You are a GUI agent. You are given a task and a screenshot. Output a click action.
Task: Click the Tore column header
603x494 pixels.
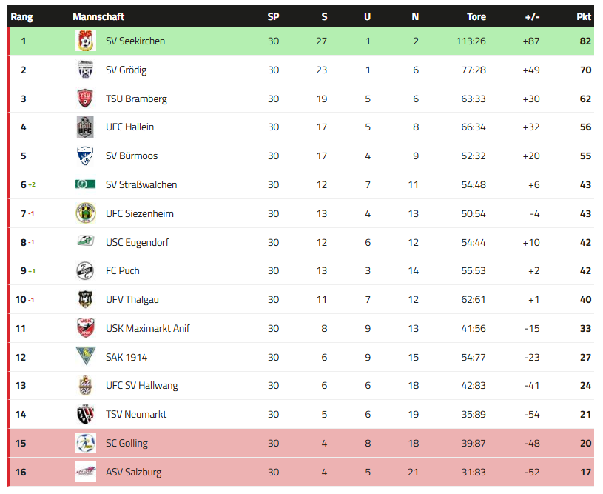[x=476, y=16]
